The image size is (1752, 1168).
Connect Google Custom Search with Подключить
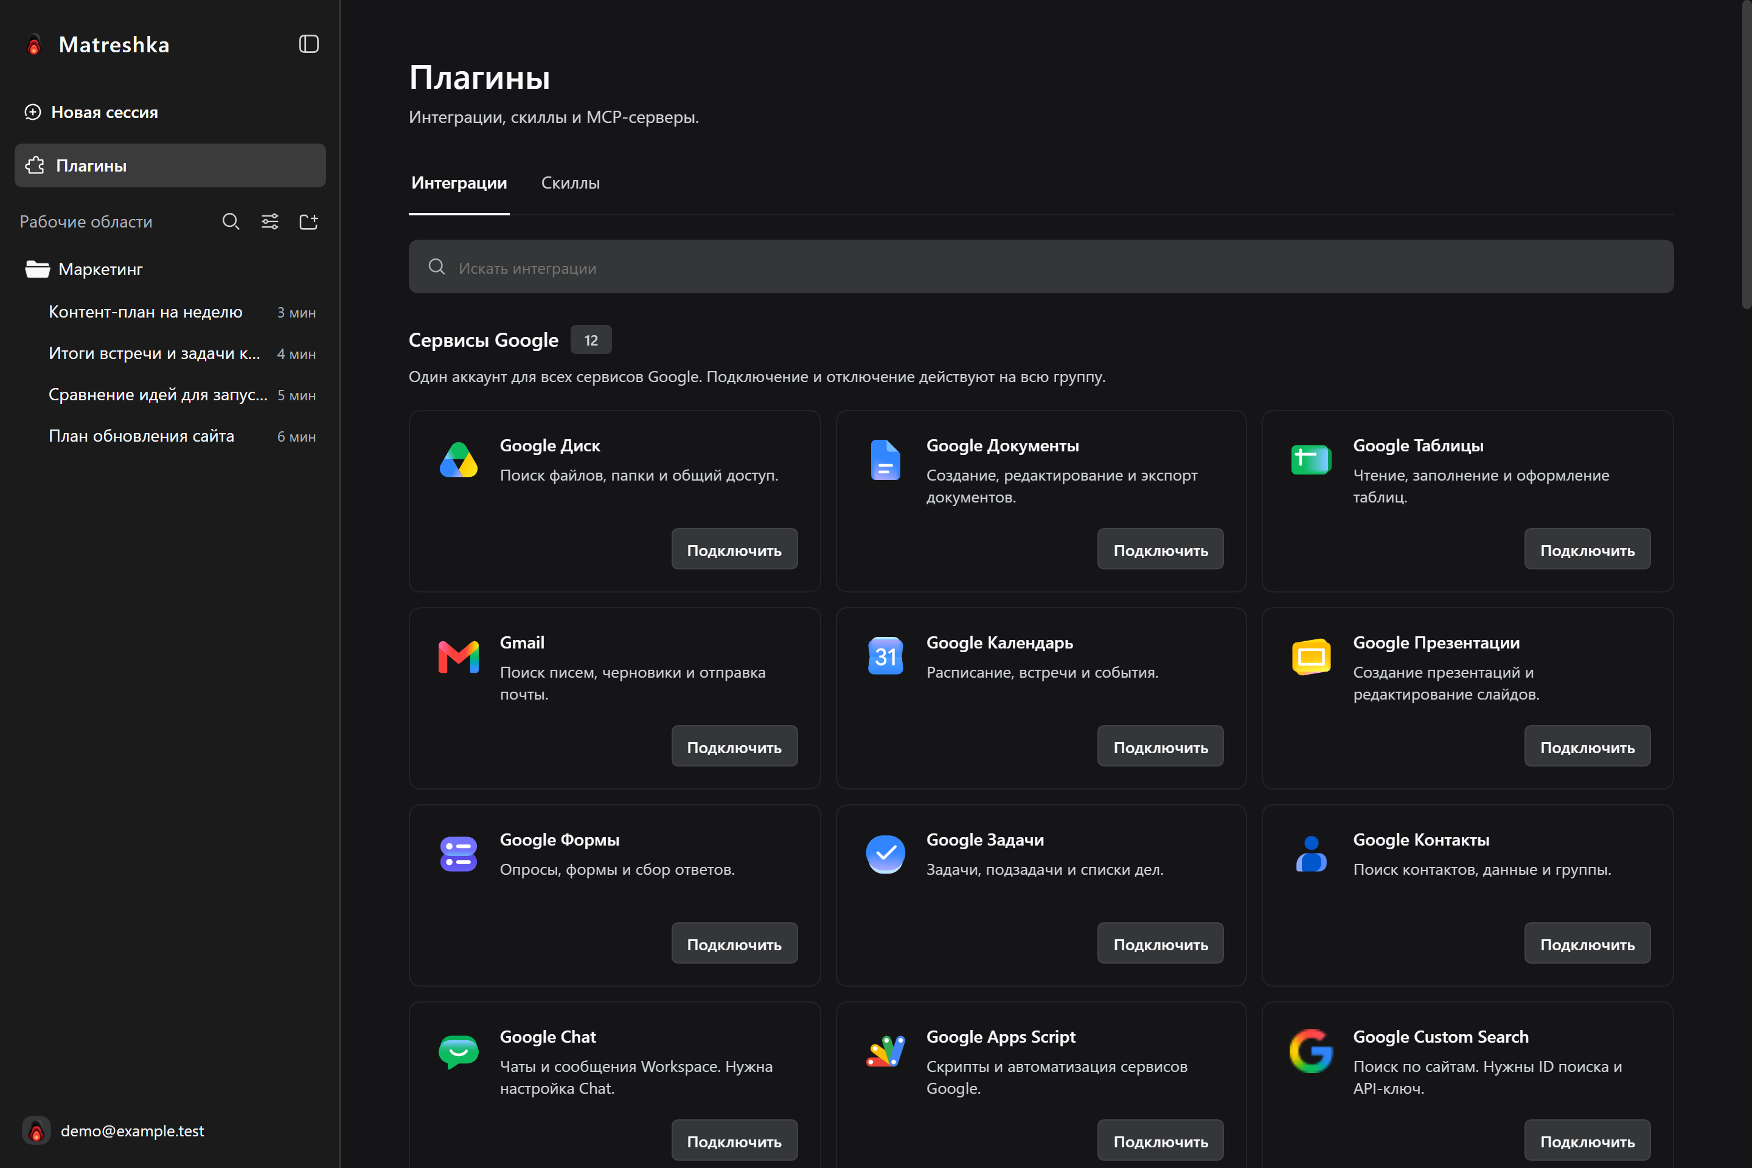click(x=1587, y=1139)
